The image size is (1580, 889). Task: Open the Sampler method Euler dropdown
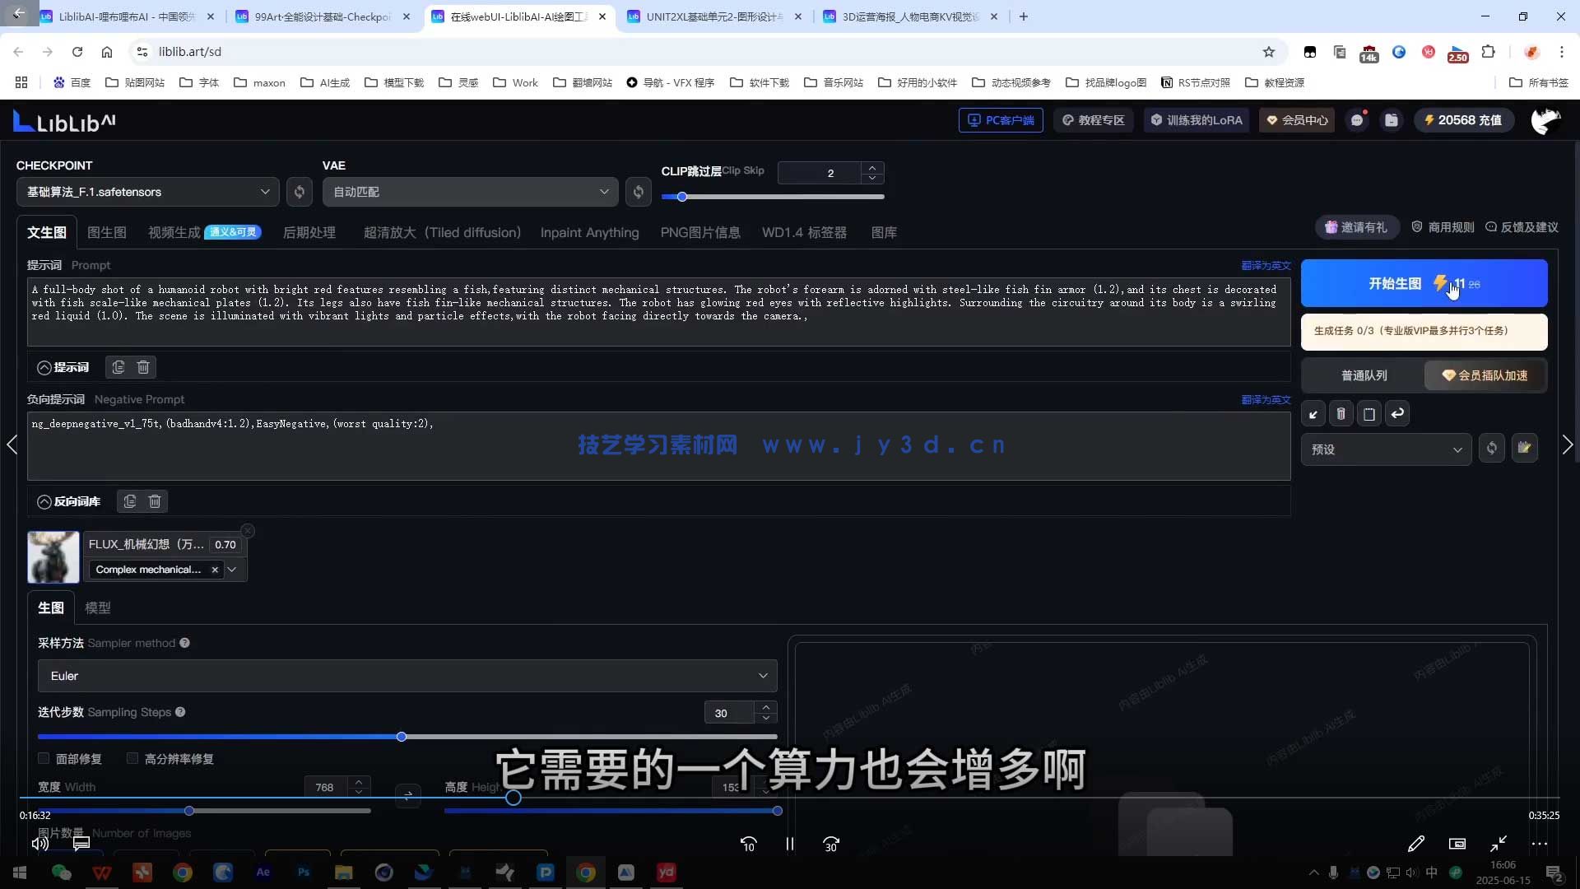point(407,675)
